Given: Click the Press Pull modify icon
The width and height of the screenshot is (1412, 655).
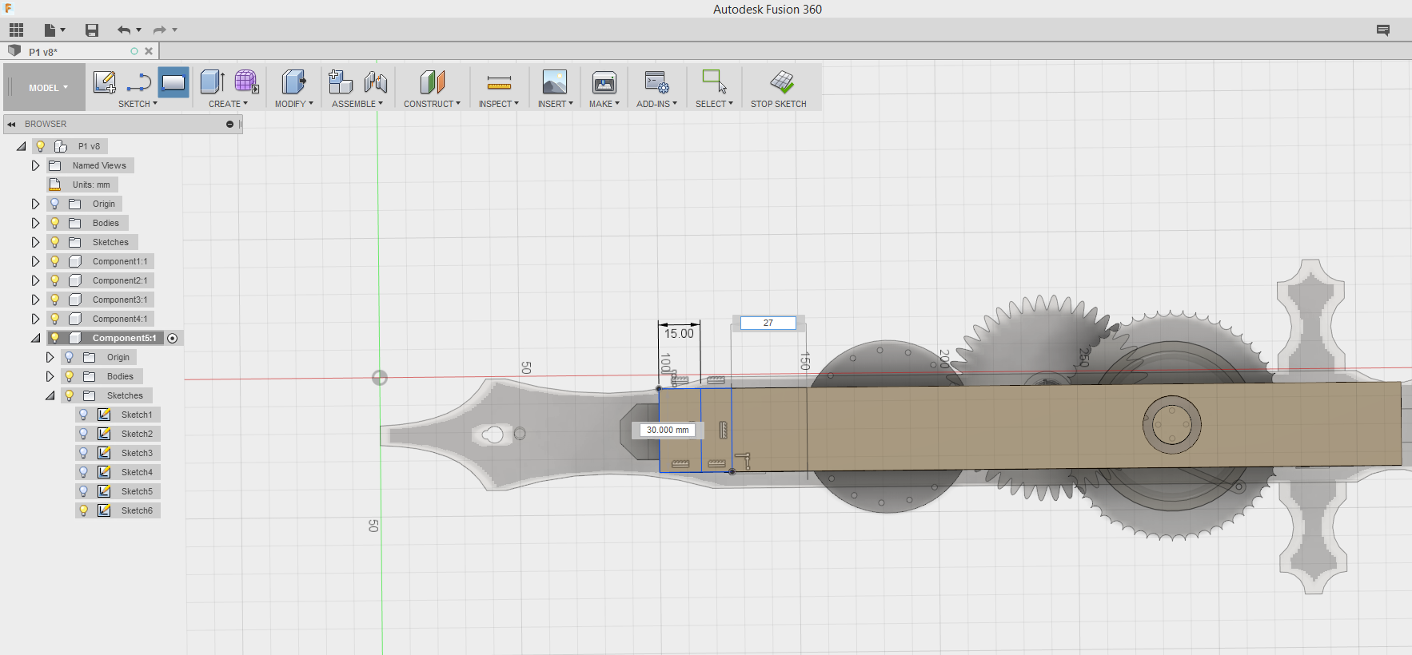Looking at the screenshot, I should pyautogui.click(x=293, y=81).
